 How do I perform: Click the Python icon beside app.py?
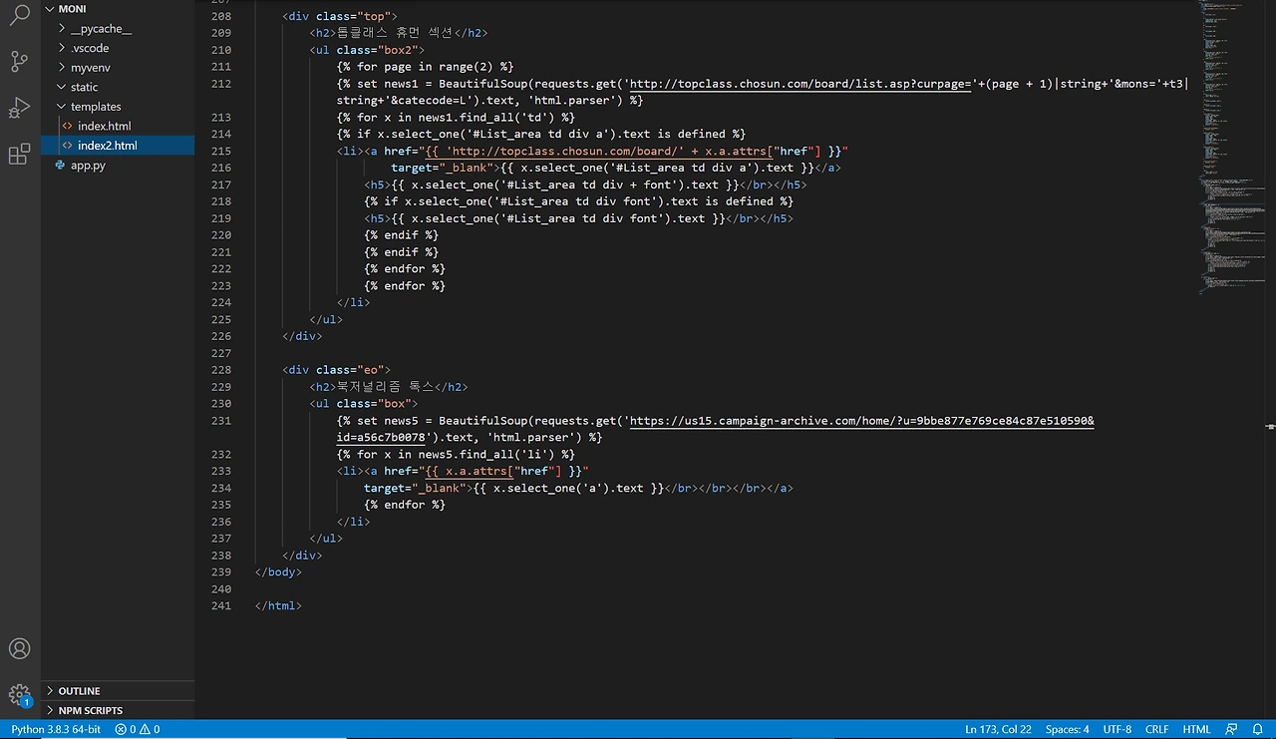(61, 165)
